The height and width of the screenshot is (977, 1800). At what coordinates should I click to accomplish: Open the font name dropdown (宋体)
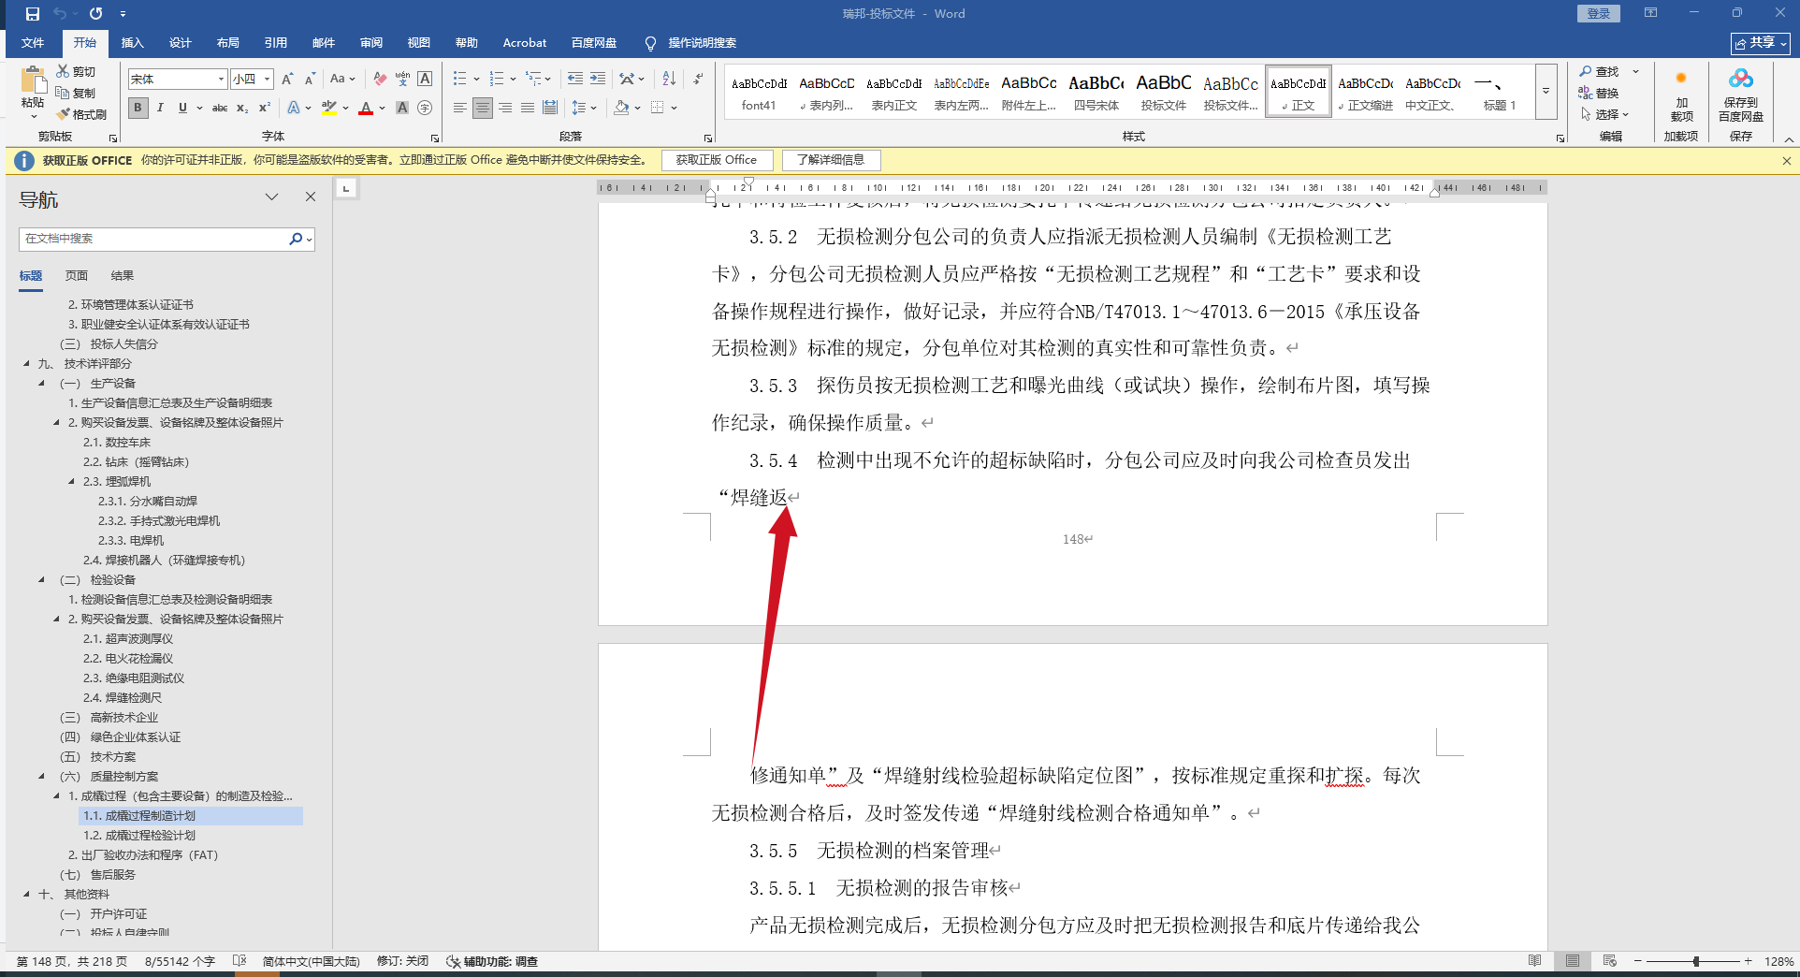[221, 80]
